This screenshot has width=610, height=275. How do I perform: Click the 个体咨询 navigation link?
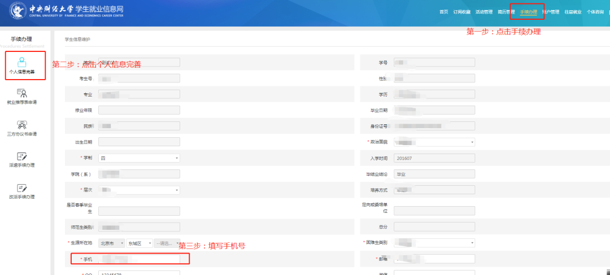pos(595,12)
